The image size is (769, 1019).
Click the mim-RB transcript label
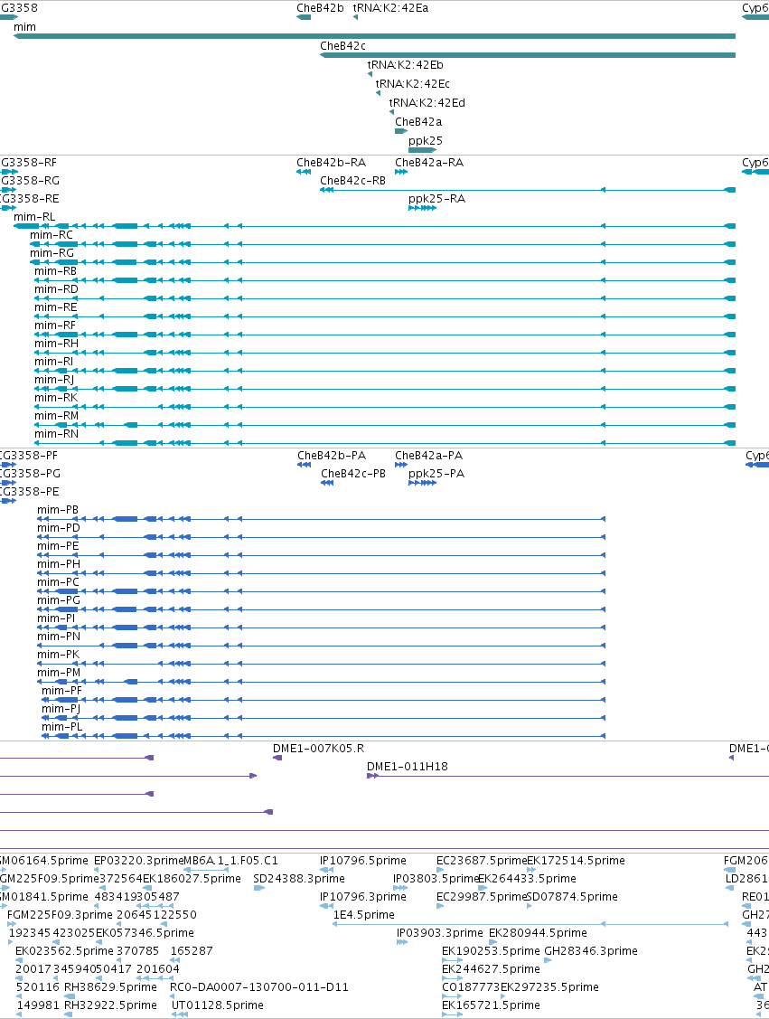(55, 271)
